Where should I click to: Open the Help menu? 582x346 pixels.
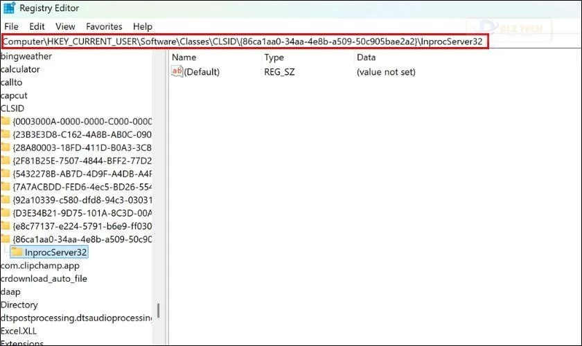pos(143,27)
